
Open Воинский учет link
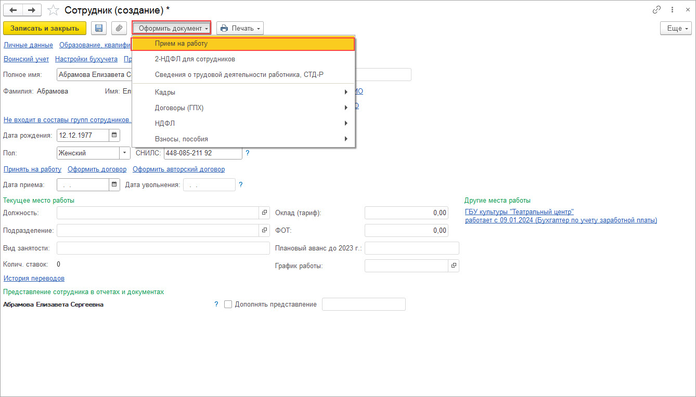(x=27, y=59)
